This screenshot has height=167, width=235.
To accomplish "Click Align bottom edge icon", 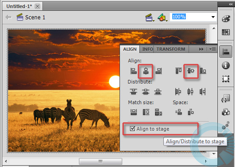I will (203, 71).
